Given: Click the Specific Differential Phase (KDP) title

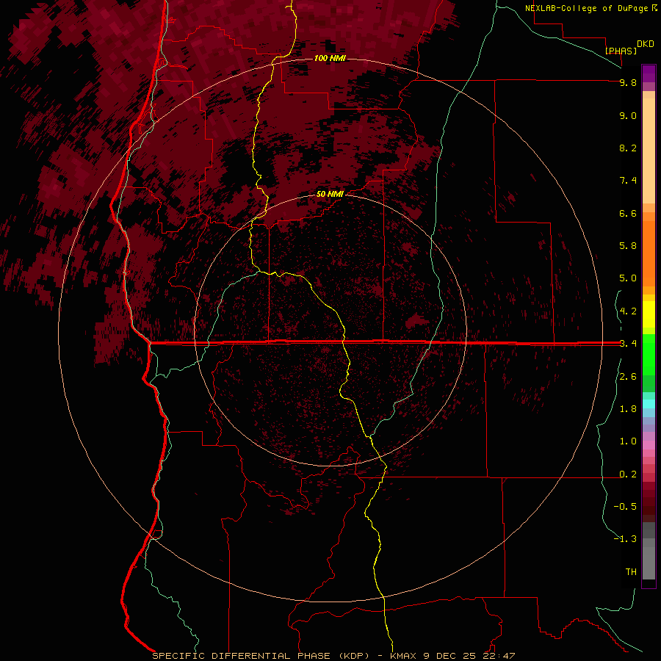Looking at the screenshot, I should [x=261, y=656].
